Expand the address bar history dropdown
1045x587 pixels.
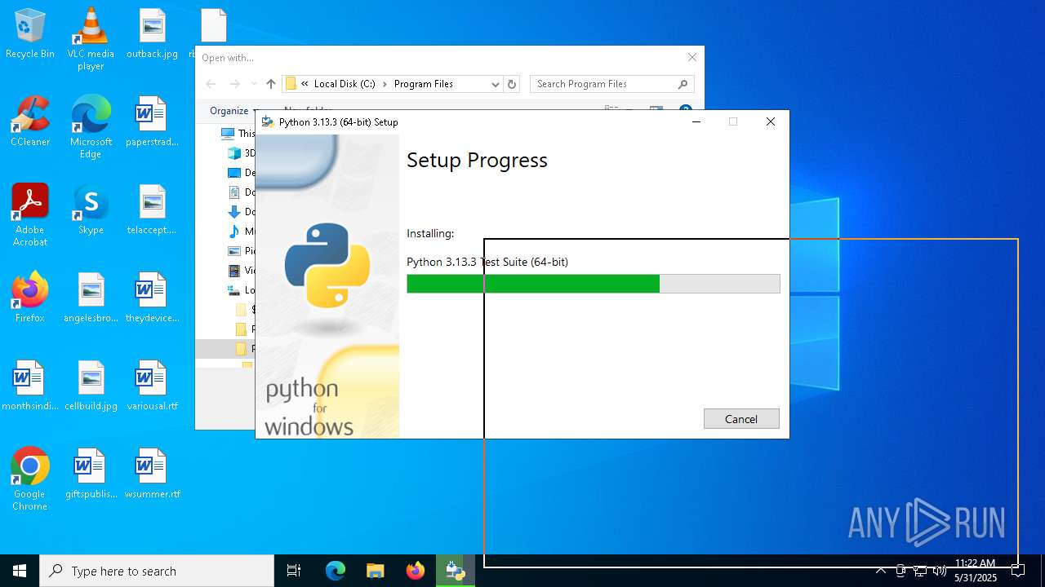click(495, 84)
